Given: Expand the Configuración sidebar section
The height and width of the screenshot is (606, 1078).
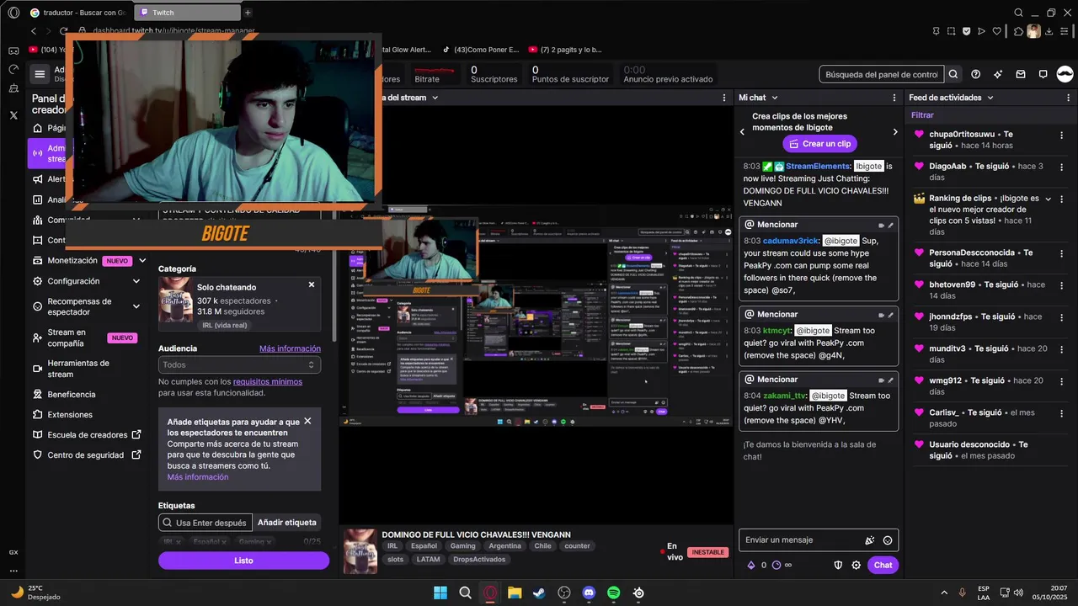Looking at the screenshot, I should [136, 281].
